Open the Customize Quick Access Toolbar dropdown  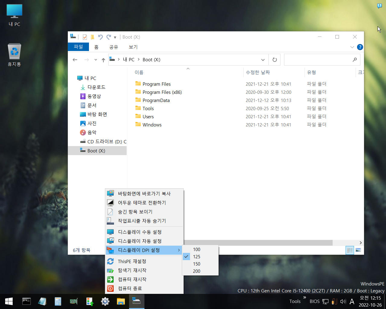coord(115,37)
